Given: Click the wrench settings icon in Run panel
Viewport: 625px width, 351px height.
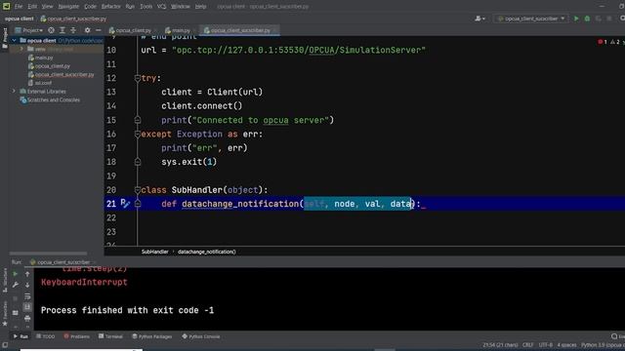Looking at the screenshot, I should coord(16,285).
